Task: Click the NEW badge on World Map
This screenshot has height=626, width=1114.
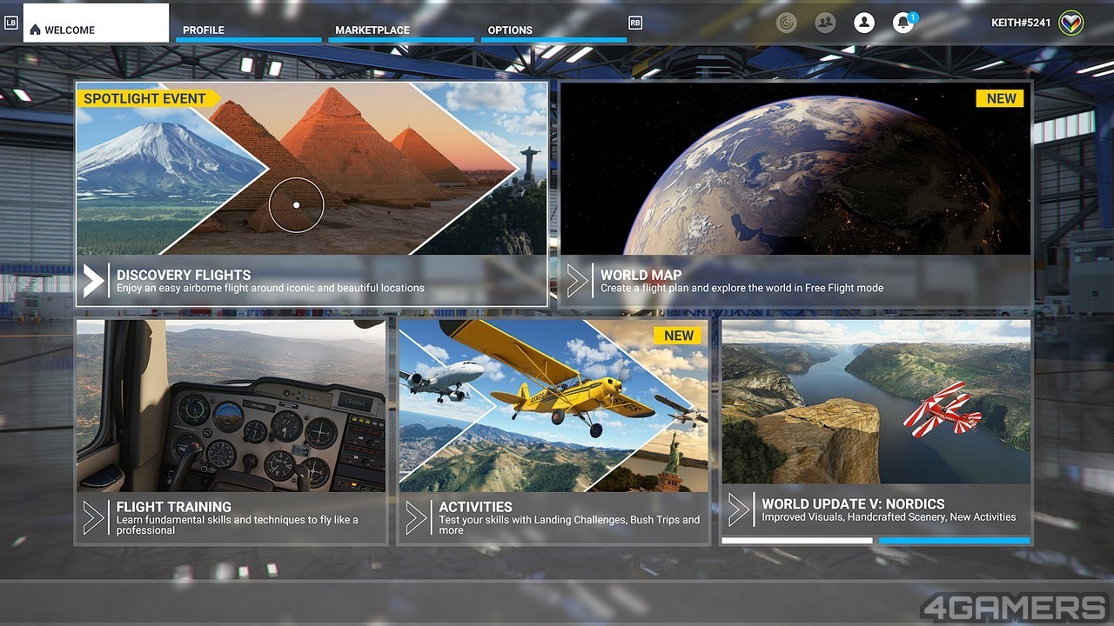Action: tap(1001, 98)
